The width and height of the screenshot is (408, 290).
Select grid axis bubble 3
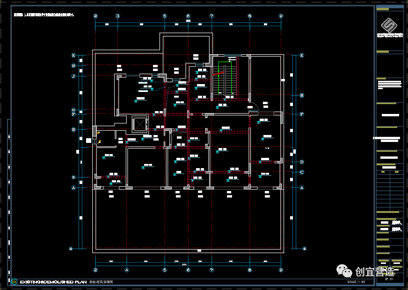pos(117,16)
